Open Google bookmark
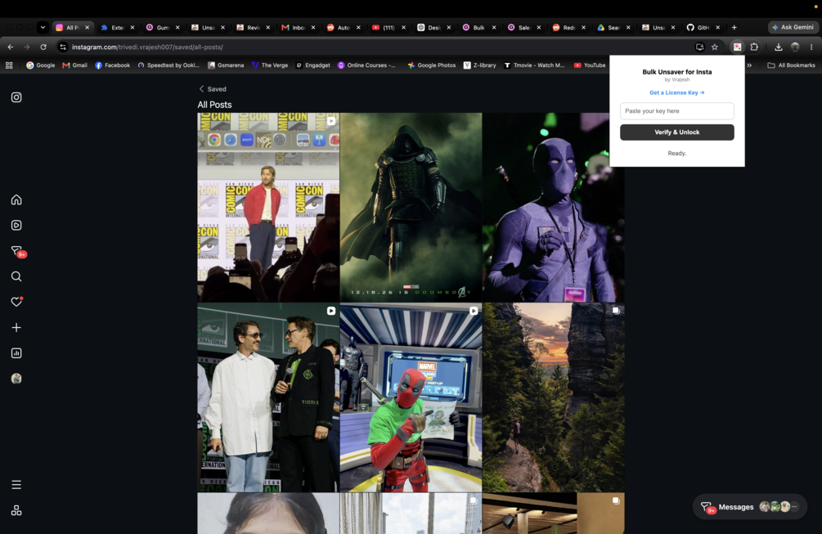The image size is (822, 534). click(40, 65)
